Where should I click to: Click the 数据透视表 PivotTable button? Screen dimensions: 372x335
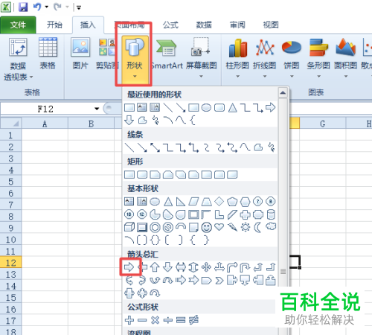(x=18, y=59)
